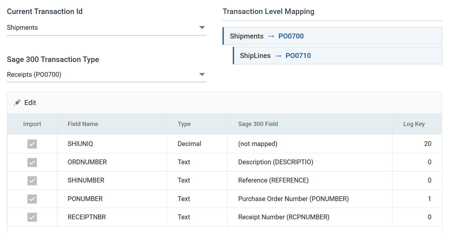
Task: Click Text type cell in SHINUMBER row
Action: tap(197, 180)
